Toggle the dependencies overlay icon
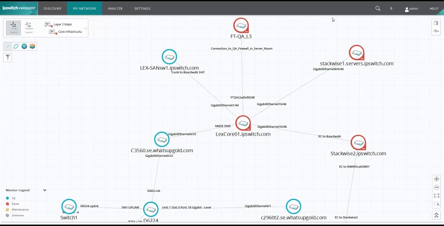The image size is (444, 226). coord(16,46)
